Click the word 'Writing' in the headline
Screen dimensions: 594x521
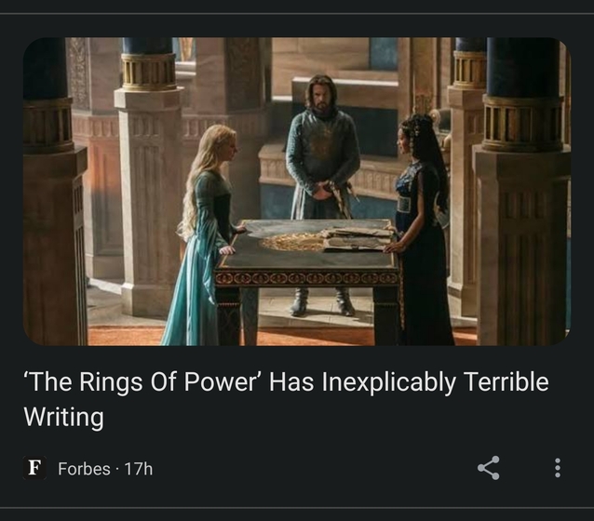pyautogui.click(x=63, y=418)
